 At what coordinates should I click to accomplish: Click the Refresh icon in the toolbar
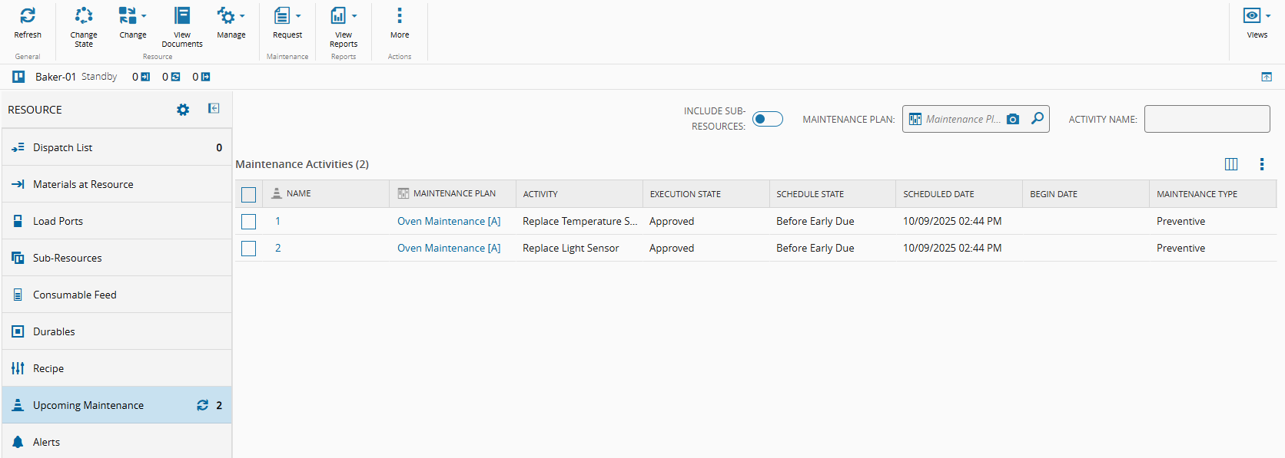tap(28, 16)
